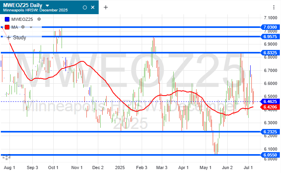
Task: Click the 6.4625 last price label
Action: [x=270, y=101]
